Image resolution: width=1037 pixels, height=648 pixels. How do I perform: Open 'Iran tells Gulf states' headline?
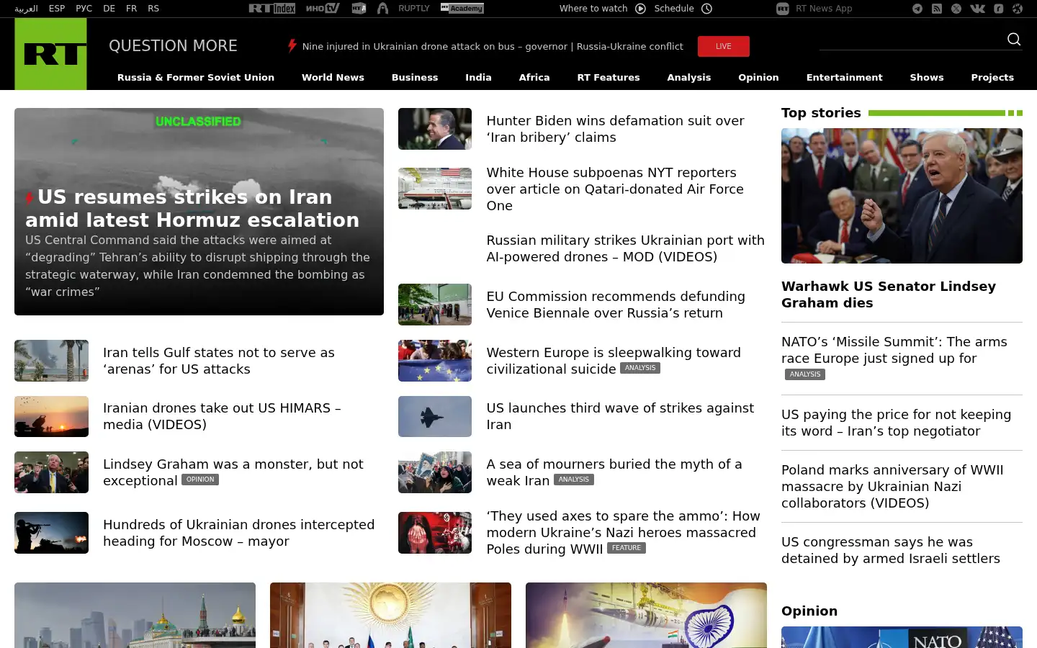219,361
